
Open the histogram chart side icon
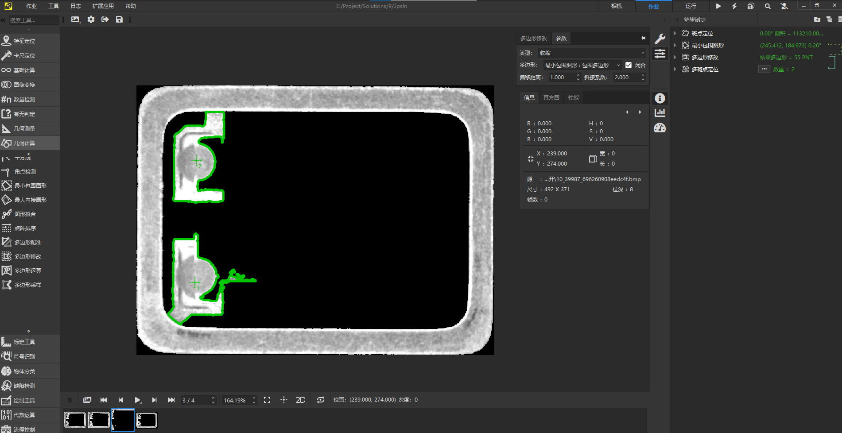click(x=660, y=113)
